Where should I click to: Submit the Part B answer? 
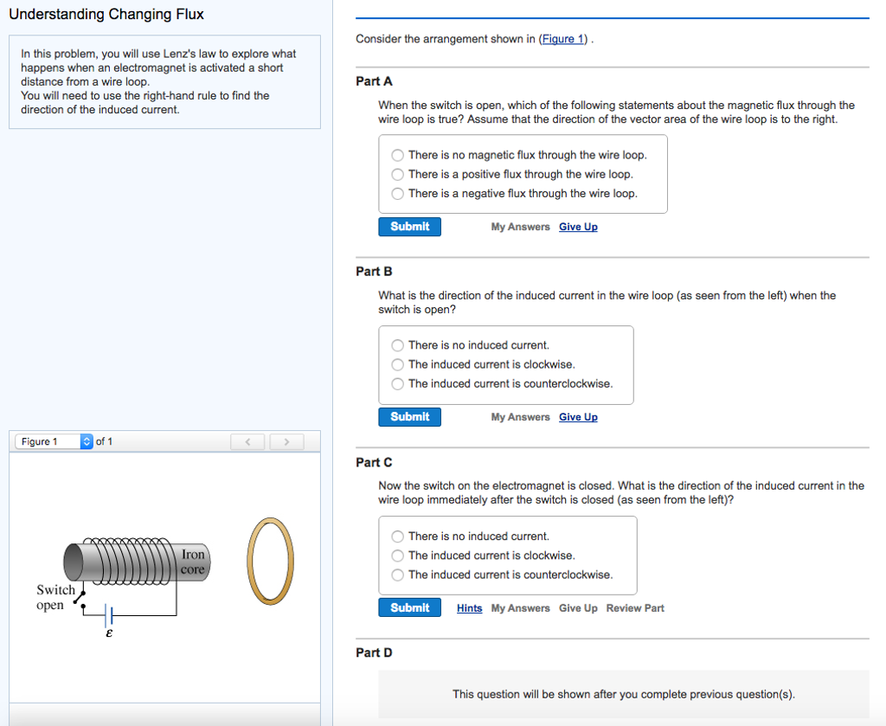point(409,417)
